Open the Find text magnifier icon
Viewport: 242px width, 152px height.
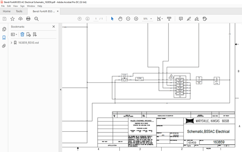coord(36,19)
